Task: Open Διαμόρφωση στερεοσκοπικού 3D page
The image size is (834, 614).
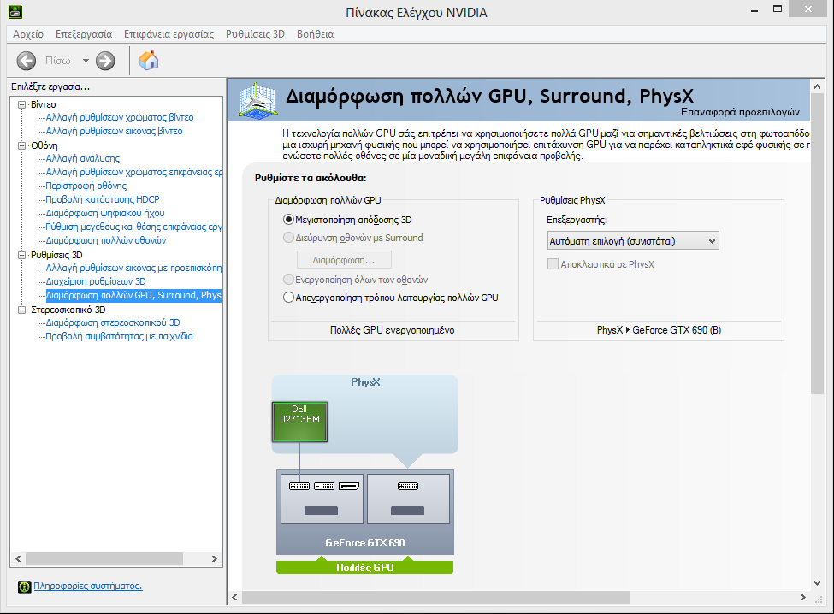Action: click(113, 322)
